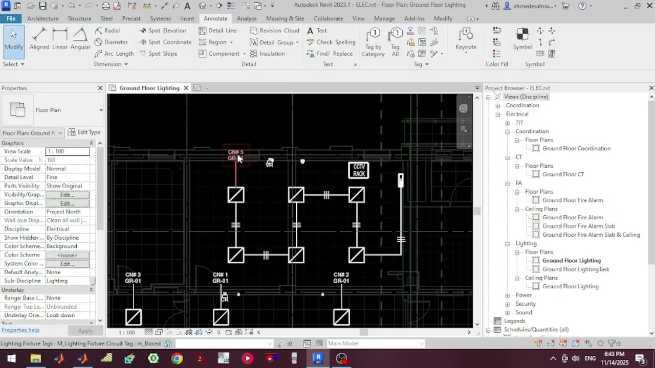This screenshot has height=368, width=655.
Task: Open Find/Replace text tool
Action: coord(330,54)
